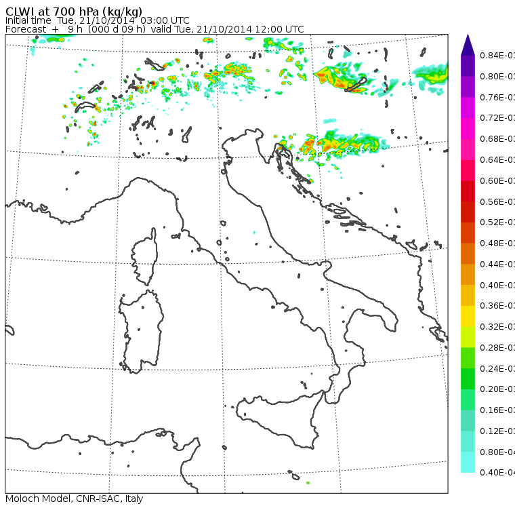This screenshot has width=515, height=508.
Task: Click the 0.40E-04 colorbar label
Action: pyautogui.click(x=497, y=473)
